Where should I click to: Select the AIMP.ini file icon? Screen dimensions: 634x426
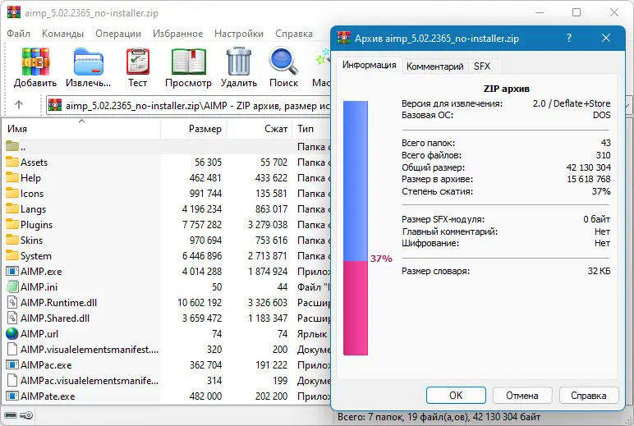click(12, 287)
